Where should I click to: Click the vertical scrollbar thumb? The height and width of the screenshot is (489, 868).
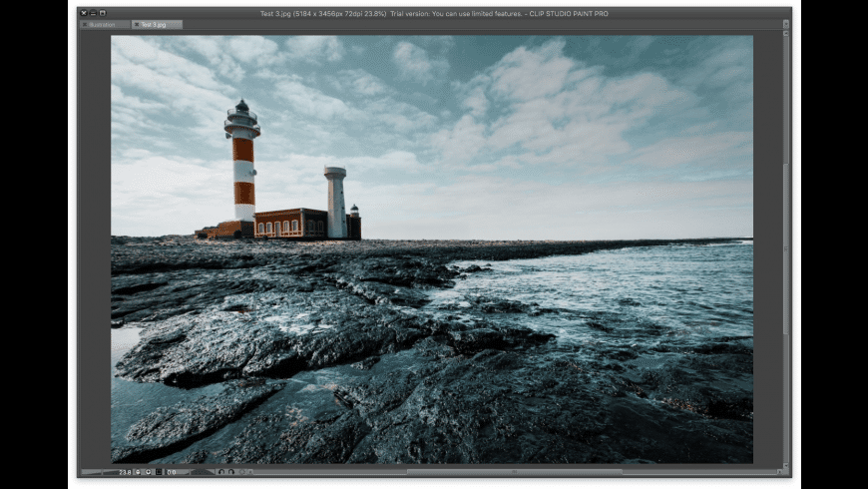785,249
